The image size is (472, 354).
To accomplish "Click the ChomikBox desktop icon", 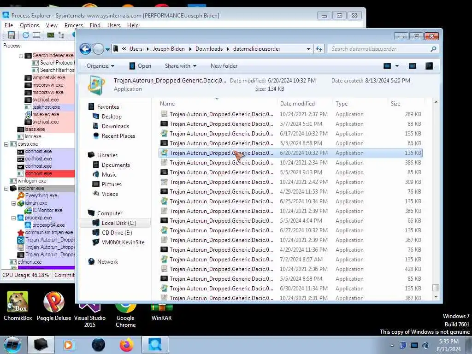I will click(x=18, y=306).
